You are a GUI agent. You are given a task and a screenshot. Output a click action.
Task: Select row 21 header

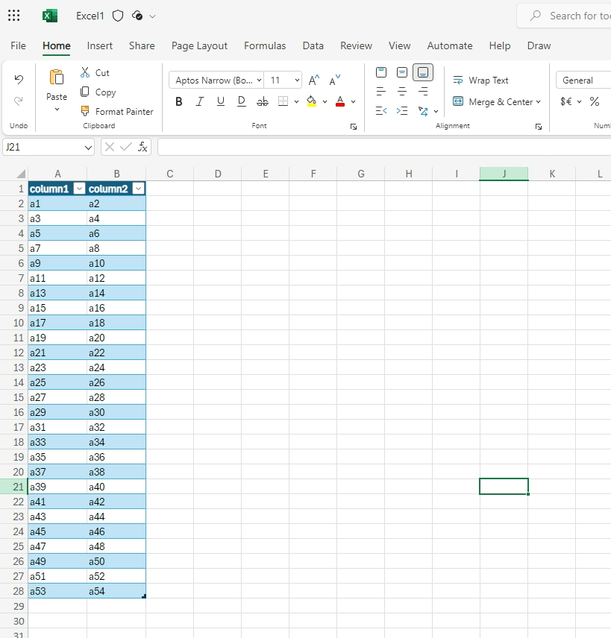click(x=14, y=487)
